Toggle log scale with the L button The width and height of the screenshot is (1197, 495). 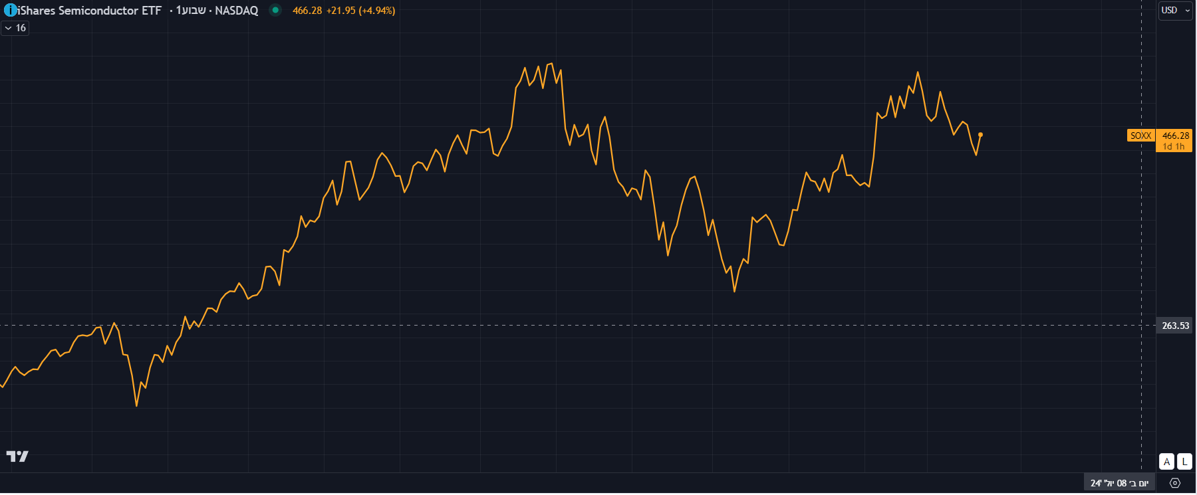point(1184,462)
